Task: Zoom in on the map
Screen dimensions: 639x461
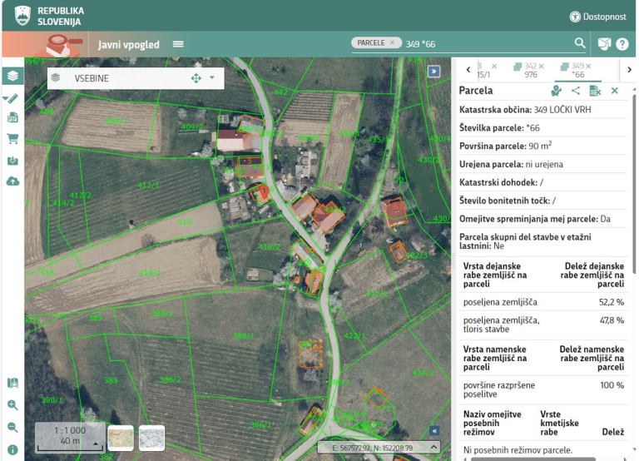Action: pyautogui.click(x=12, y=405)
